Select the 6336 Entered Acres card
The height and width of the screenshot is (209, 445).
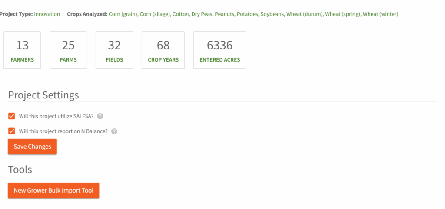(x=219, y=50)
